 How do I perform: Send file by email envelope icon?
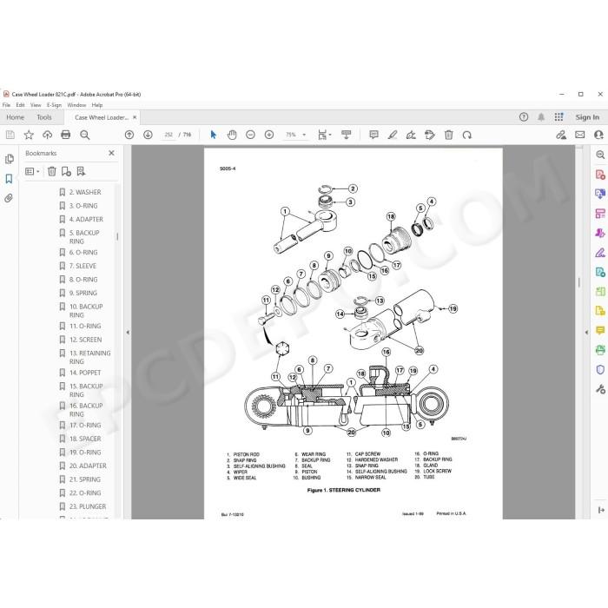579,135
